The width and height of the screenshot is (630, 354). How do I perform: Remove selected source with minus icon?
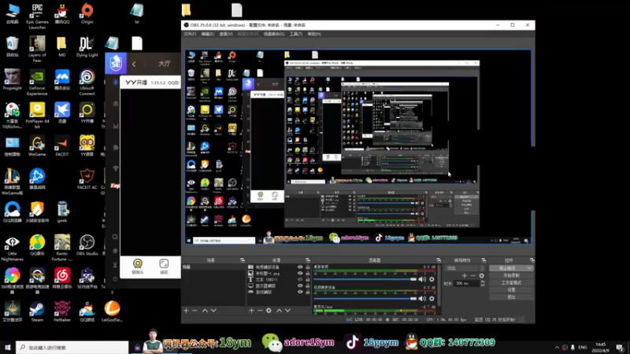pos(260,310)
